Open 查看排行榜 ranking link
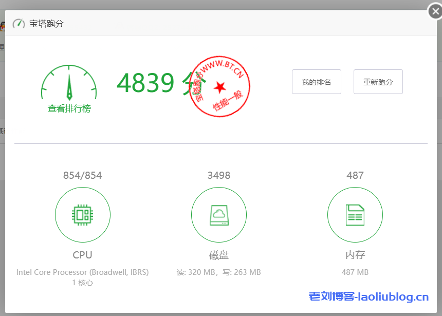Screen dimensions: 442x316 pyautogui.click(x=69, y=108)
